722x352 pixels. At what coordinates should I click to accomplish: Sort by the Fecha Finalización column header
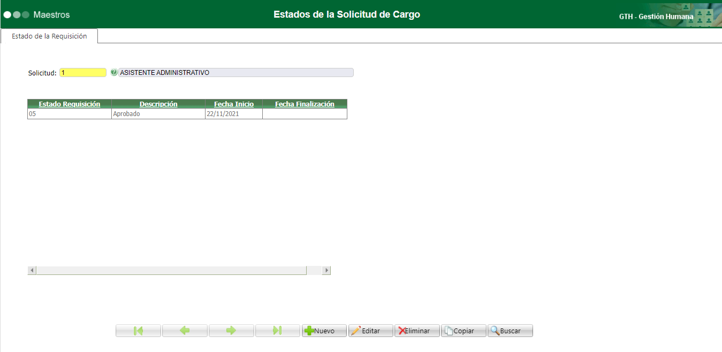point(304,103)
